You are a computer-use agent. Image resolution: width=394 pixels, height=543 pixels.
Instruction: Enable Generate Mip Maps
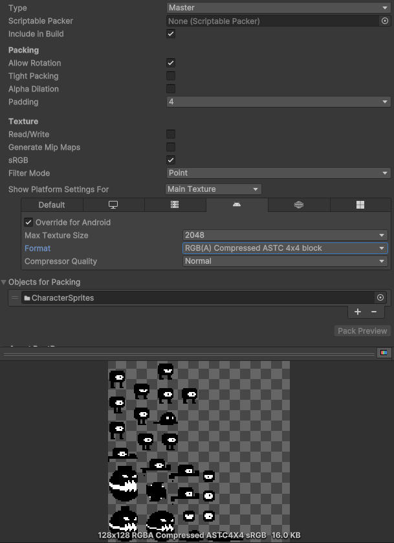pyautogui.click(x=171, y=147)
